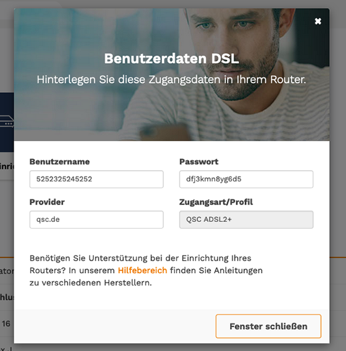Viewport: 346px width, 351px height.
Task: Click the grey footer bar beside Fenster schließen
Action: coord(115,326)
